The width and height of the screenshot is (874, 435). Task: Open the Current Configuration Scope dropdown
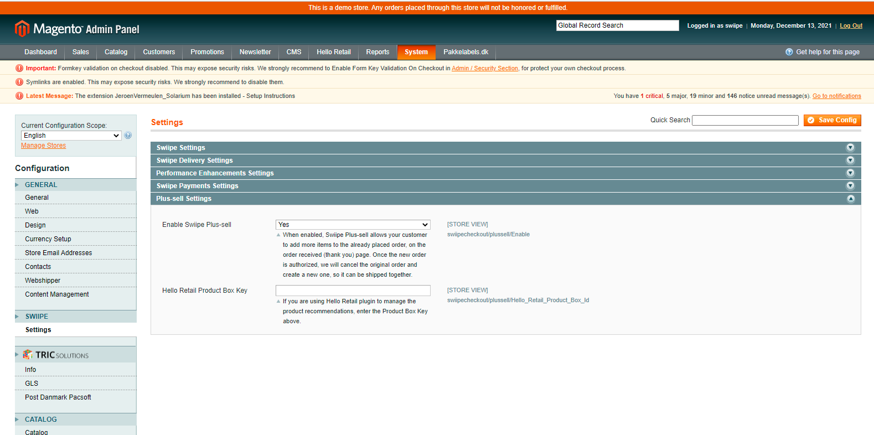(x=71, y=136)
